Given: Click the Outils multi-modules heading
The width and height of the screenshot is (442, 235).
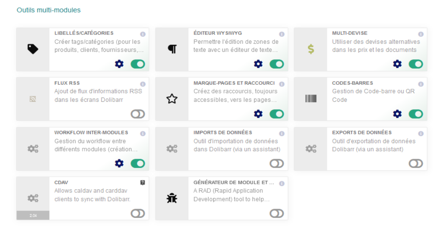Looking at the screenshot, I should tap(49, 10).
